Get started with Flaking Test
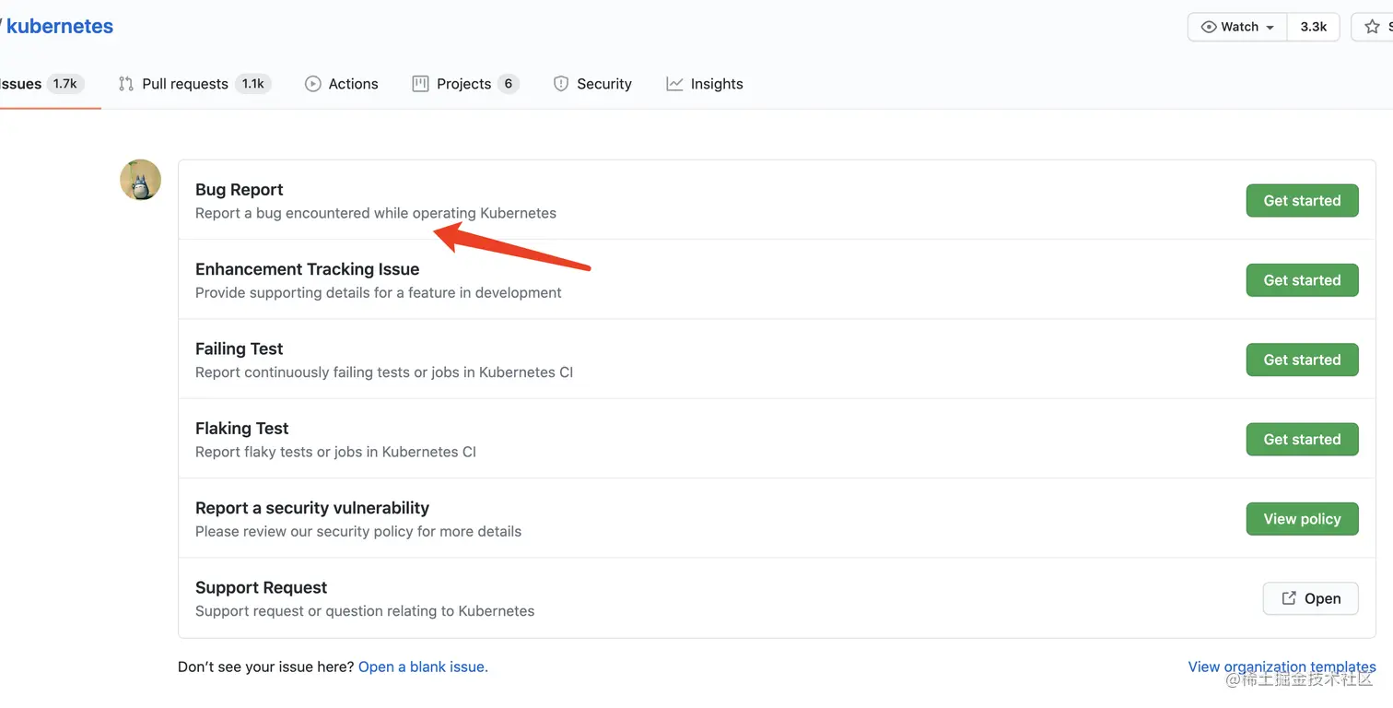Viewport: 1393px width, 708px height. point(1302,439)
